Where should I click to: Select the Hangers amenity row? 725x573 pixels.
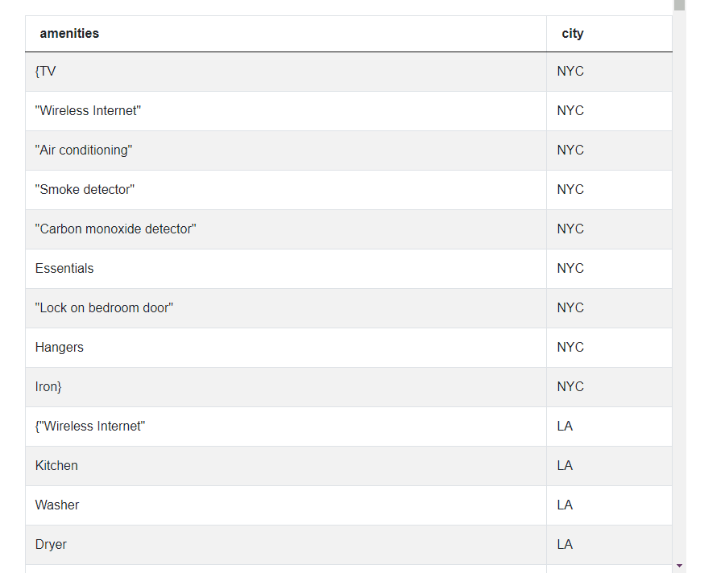pos(60,347)
